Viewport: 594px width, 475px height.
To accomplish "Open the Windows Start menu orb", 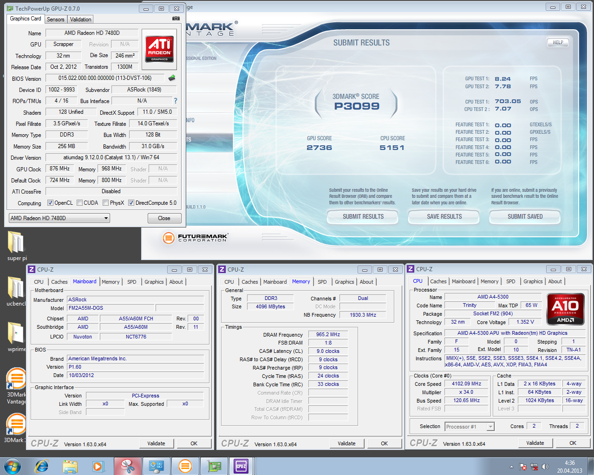I will [x=13, y=466].
